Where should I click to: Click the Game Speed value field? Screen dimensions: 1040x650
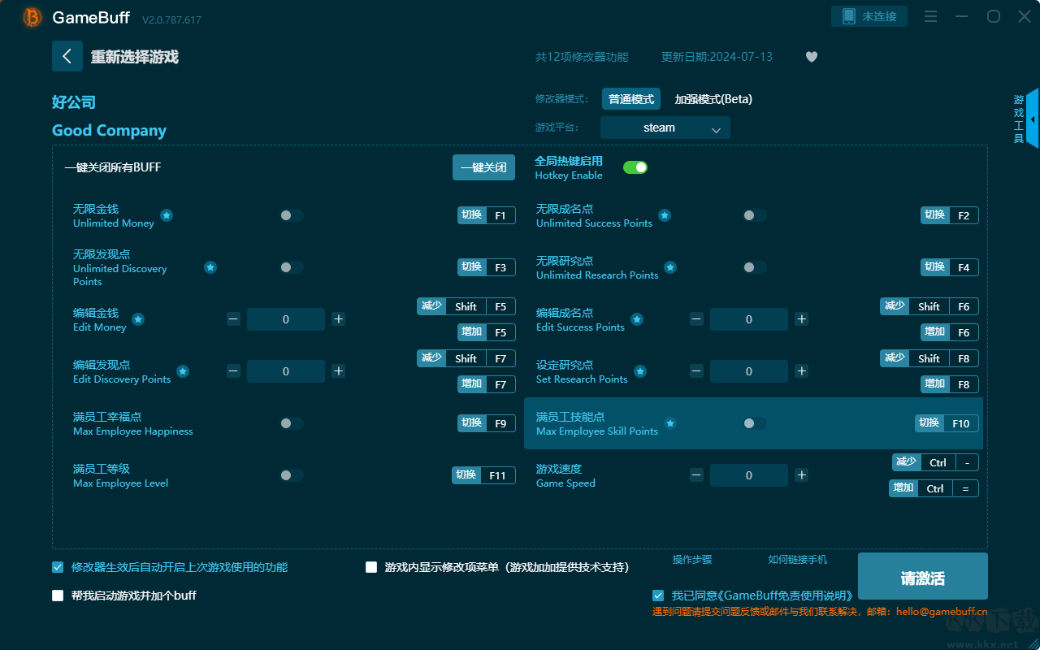749,475
